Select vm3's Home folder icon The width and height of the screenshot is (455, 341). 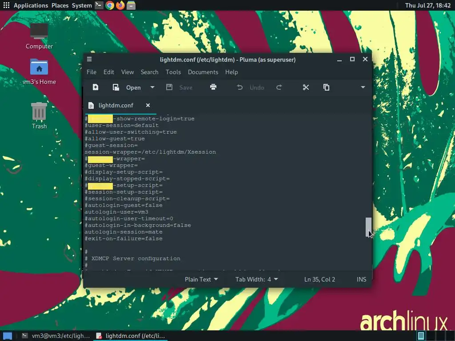[39, 71]
